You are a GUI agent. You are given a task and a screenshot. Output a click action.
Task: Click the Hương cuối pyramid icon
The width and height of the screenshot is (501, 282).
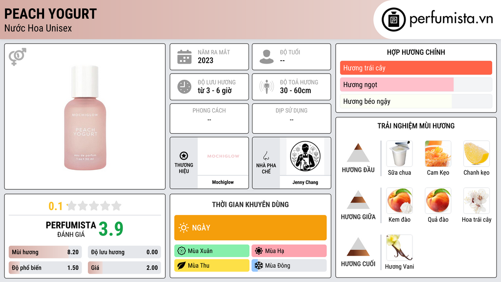pyautogui.click(x=358, y=247)
